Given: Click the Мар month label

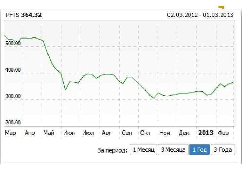Looking at the screenshot, I should tap(10, 133).
